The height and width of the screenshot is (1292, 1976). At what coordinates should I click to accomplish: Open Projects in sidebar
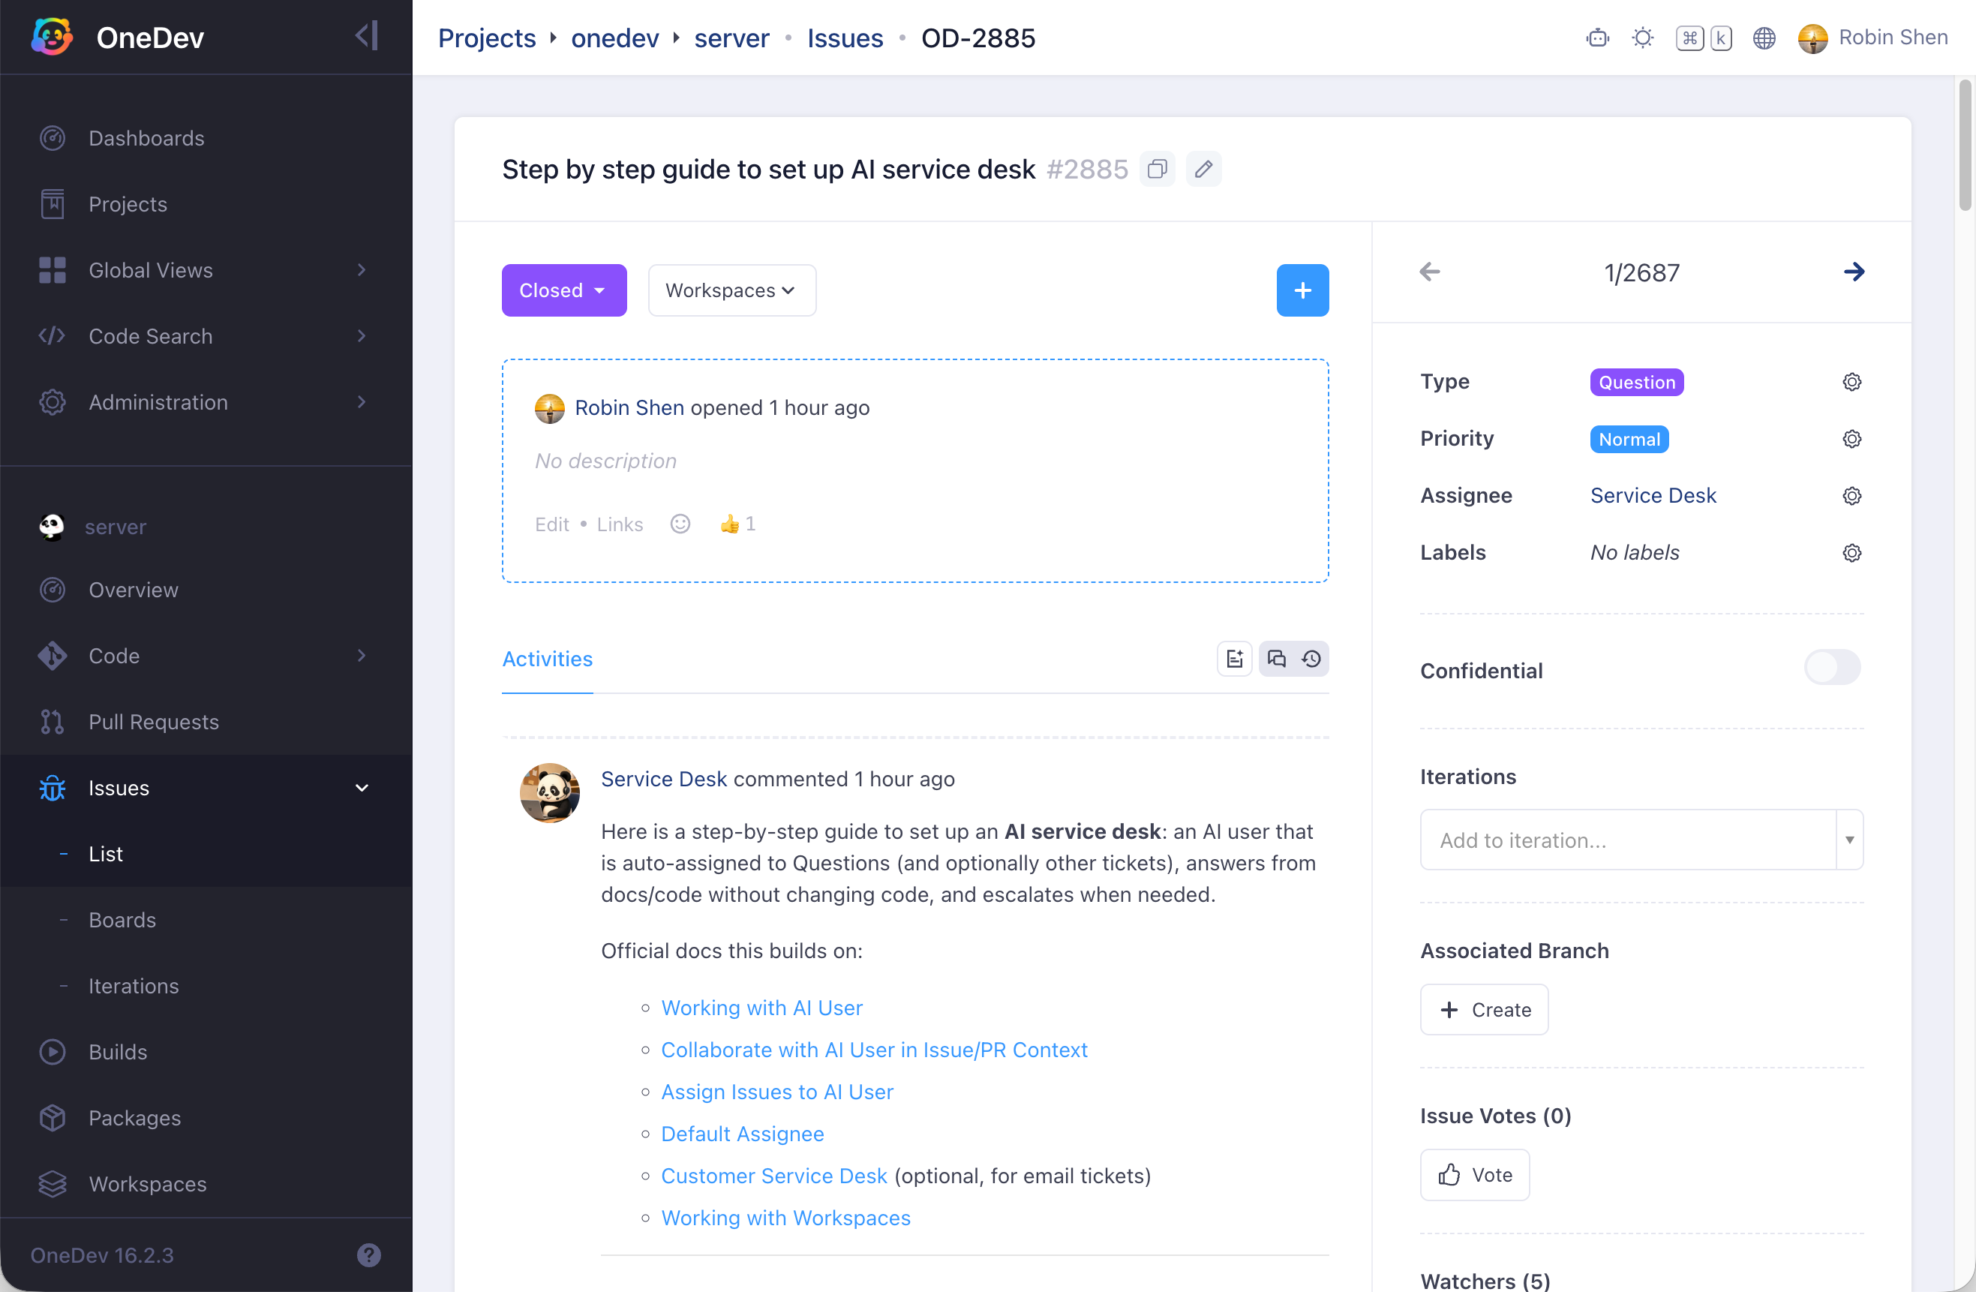(206, 204)
